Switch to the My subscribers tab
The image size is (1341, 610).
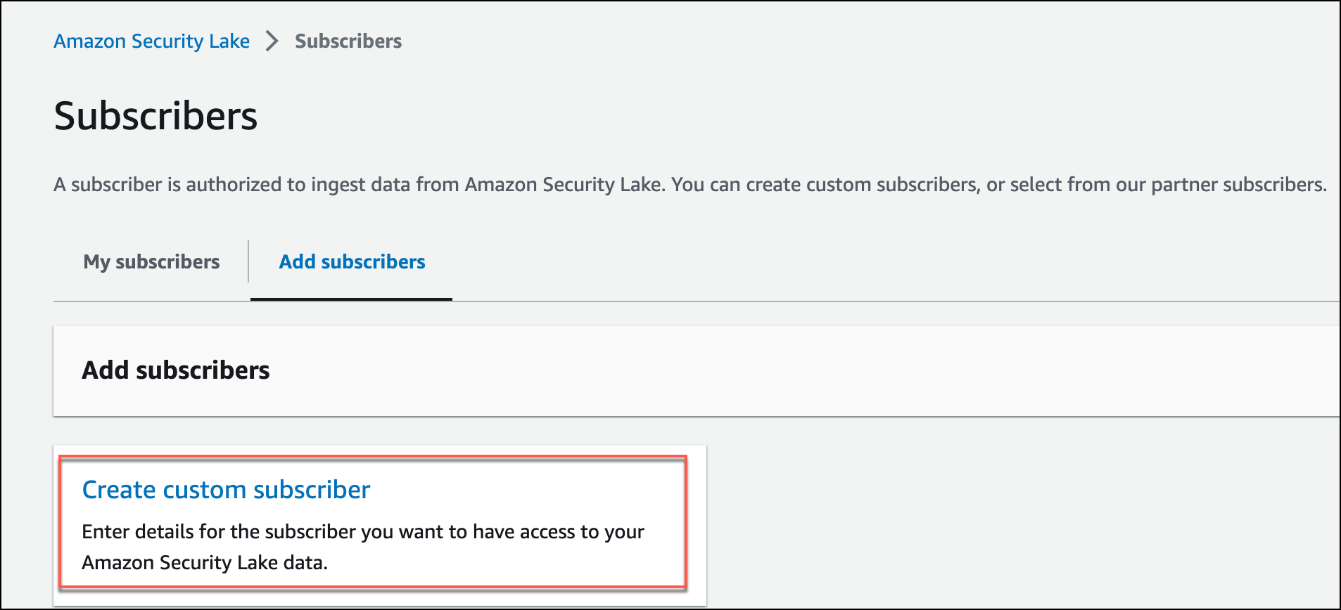(151, 261)
